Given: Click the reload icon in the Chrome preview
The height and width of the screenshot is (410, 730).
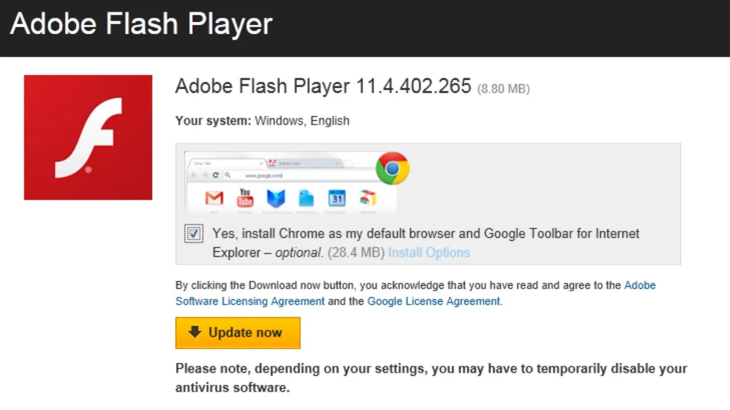Looking at the screenshot, I should 216,175.
